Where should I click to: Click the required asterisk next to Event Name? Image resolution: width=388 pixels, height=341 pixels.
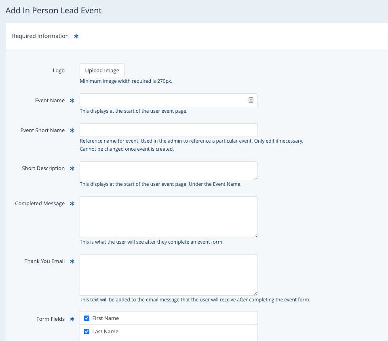[72, 101]
